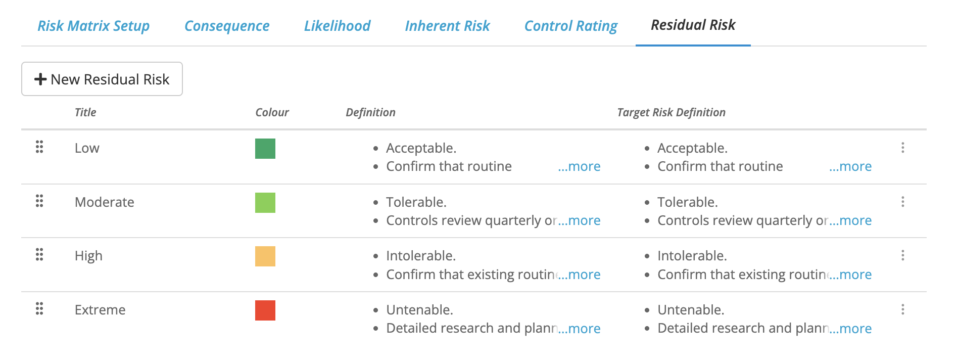
Task: Open the kebab menu for the High row
Action: tap(902, 255)
